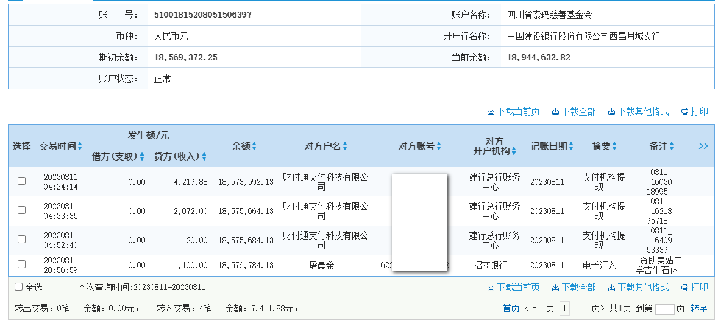The image size is (718, 321).
Task: Sort by 对方开户机构 arrows
Action: pyautogui.click(x=514, y=151)
